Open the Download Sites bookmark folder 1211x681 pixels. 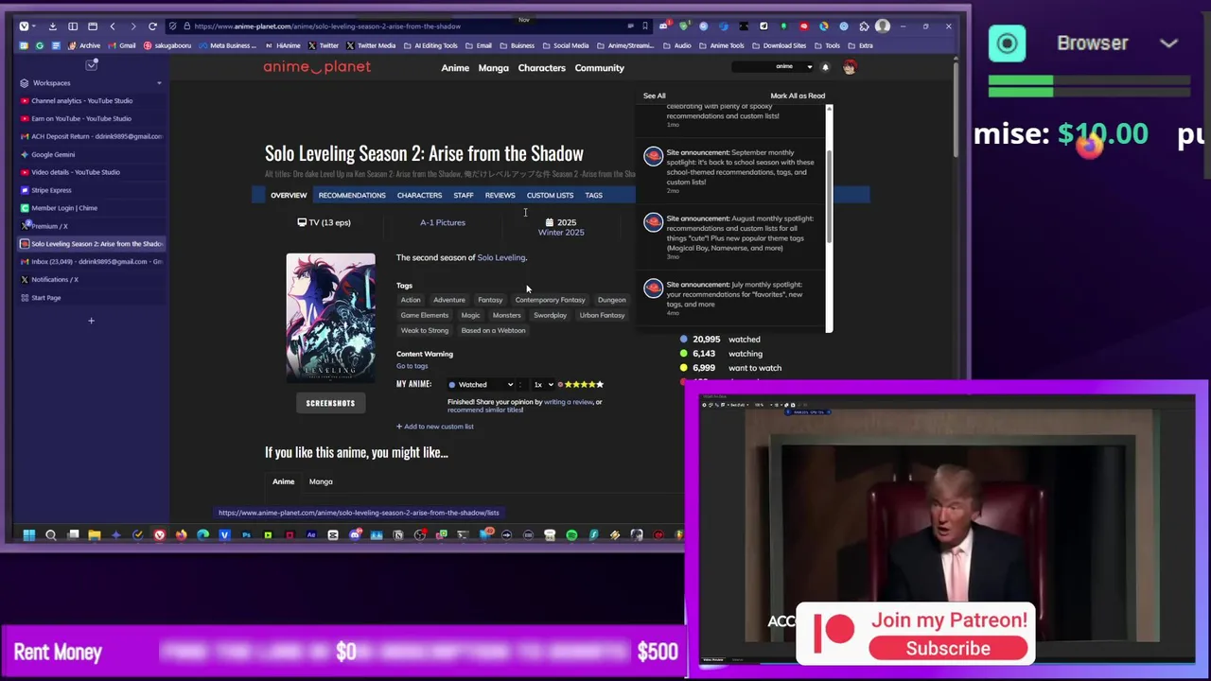tap(781, 45)
